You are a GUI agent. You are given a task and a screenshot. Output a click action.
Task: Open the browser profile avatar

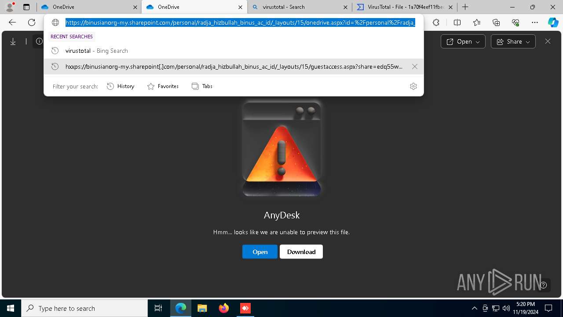[x=10, y=7]
